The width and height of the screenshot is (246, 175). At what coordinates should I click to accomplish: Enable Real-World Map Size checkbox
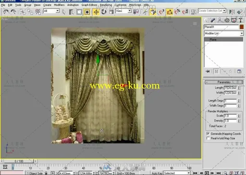point(208,138)
